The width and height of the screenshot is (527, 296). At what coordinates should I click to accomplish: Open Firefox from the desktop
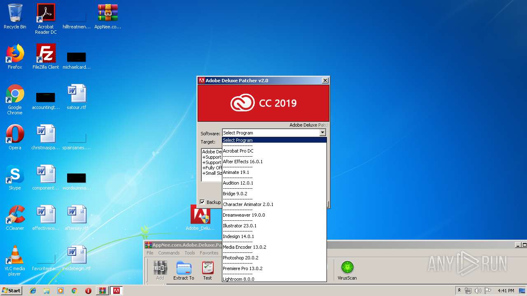point(15,57)
